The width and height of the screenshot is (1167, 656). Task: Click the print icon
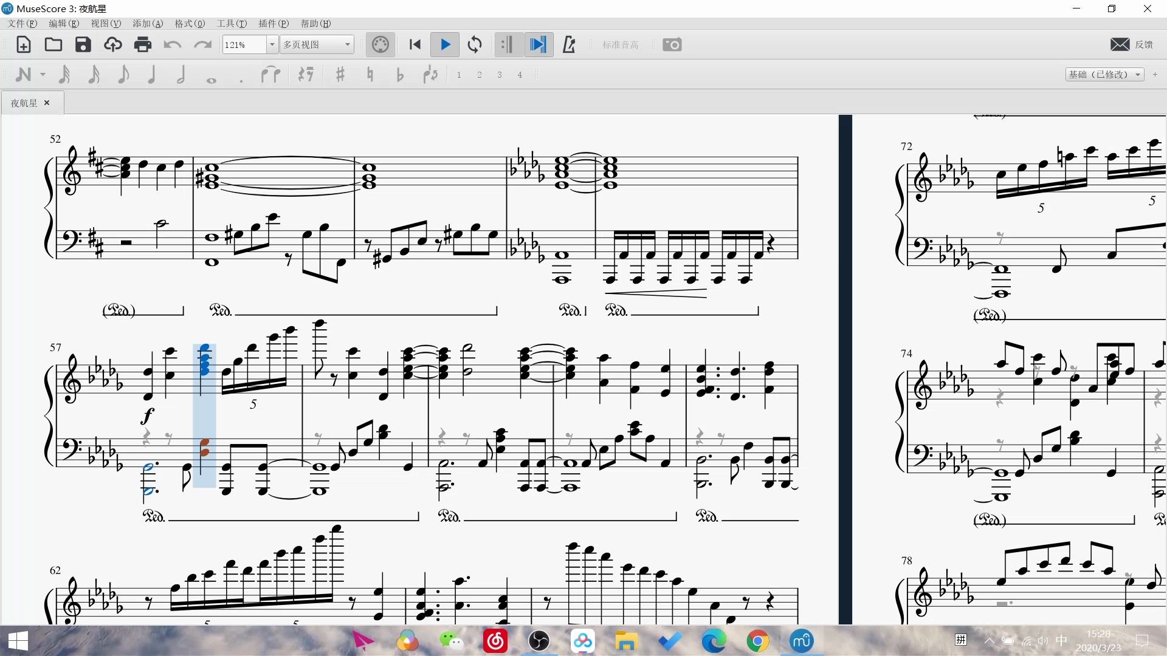point(142,44)
